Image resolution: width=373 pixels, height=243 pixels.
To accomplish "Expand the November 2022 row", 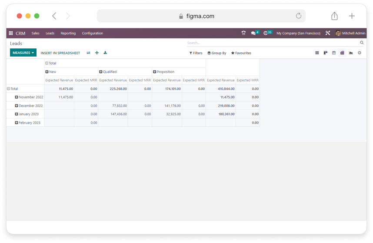I will (x=29, y=97).
